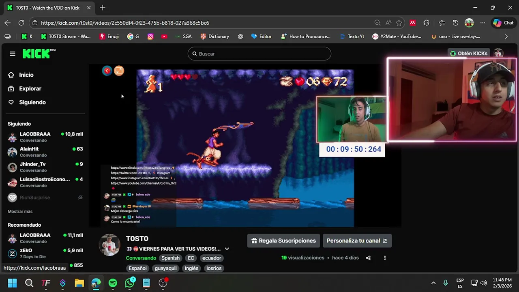Click TOSTO channel avatar
The width and height of the screenshot is (519, 292).
point(109,245)
